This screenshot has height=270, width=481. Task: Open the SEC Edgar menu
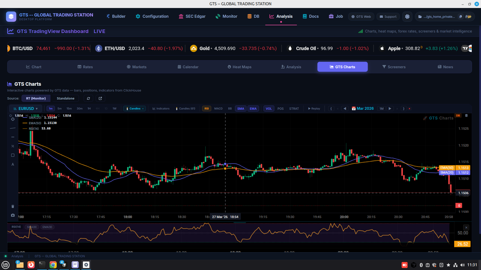pyautogui.click(x=192, y=16)
